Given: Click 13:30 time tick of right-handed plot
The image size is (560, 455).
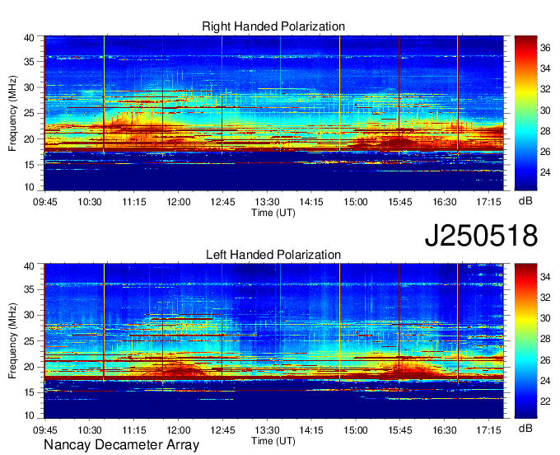Looking at the screenshot, I should [x=267, y=202].
